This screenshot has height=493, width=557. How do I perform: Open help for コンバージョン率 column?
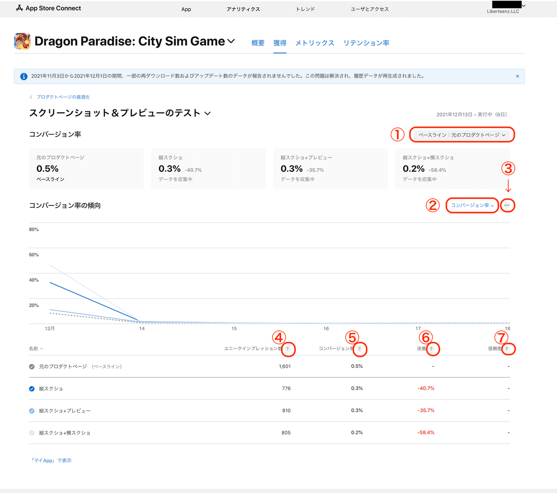click(x=359, y=349)
